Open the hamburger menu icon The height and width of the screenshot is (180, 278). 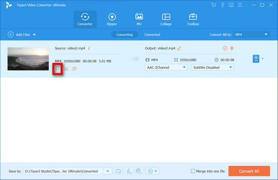coord(240,5)
